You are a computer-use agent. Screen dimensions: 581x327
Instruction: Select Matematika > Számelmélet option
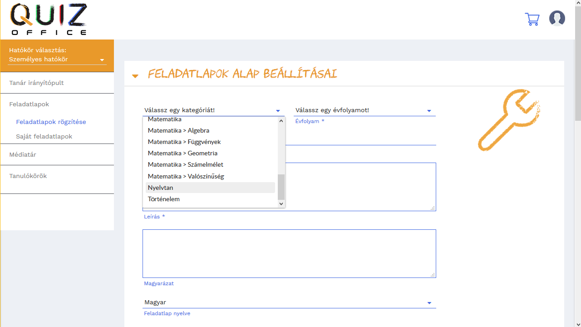click(210, 164)
